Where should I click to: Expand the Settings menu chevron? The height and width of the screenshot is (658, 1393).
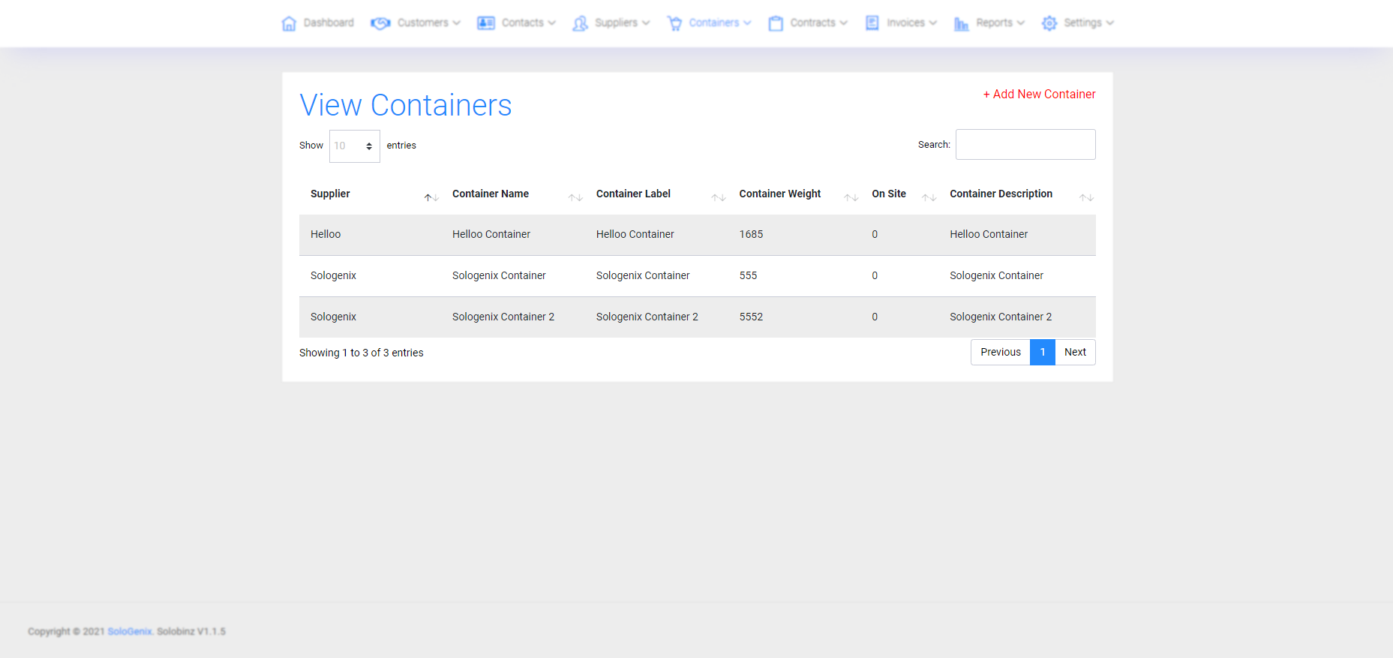point(1110,23)
